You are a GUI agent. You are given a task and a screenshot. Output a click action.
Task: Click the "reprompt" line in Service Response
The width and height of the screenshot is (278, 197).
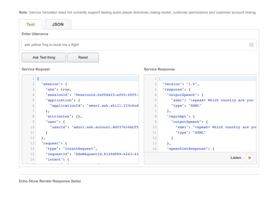click(181, 116)
